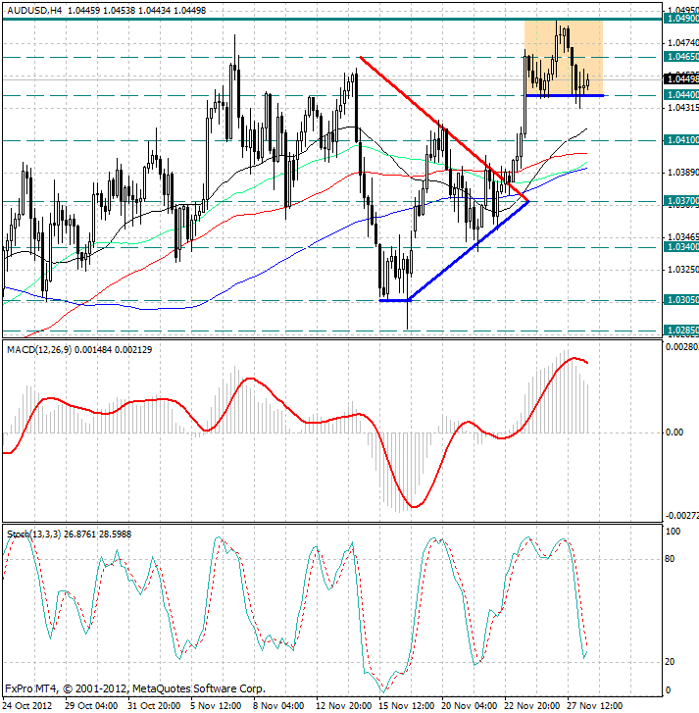Click the 24 Oct 2012 date label
The width and height of the screenshot is (699, 713).
[x=27, y=706]
